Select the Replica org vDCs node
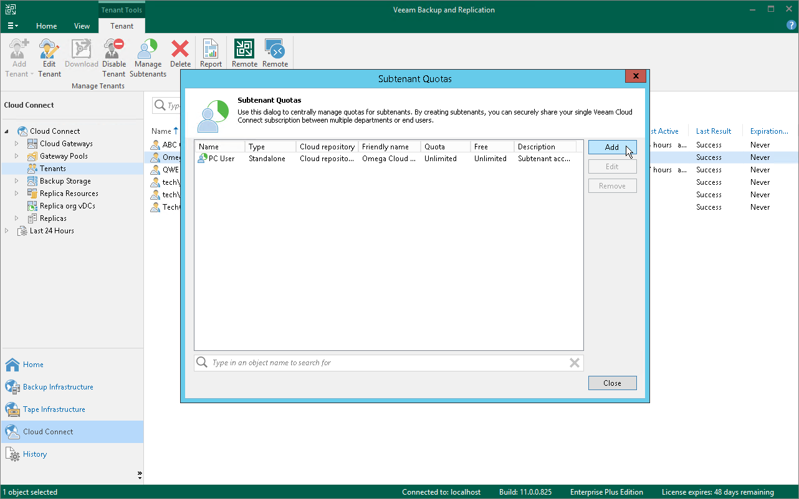This screenshot has width=799, height=499. click(x=67, y=206)
